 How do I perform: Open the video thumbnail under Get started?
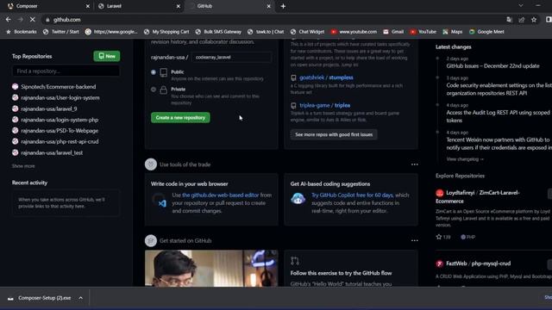coord(211,268)
